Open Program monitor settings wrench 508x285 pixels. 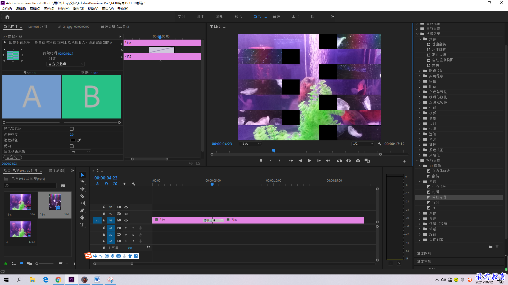pos(379,144)
